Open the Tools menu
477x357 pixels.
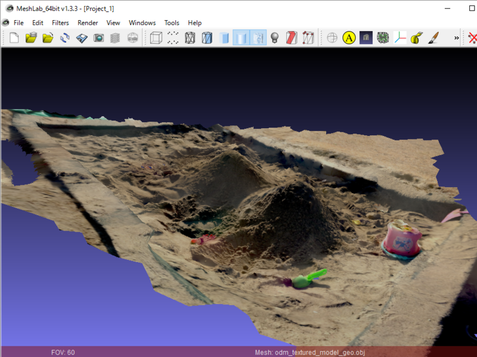pos(172,23)
